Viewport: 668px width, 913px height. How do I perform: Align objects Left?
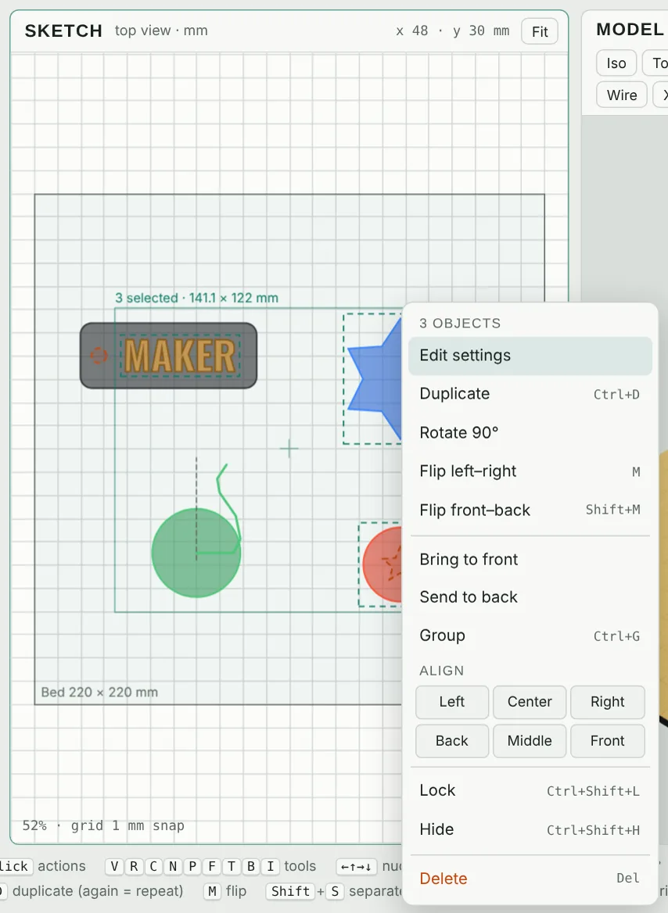click(452, 702)
